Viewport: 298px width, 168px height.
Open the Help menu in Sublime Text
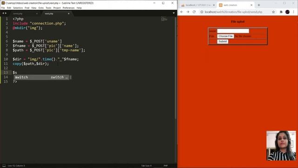[79, 8]
